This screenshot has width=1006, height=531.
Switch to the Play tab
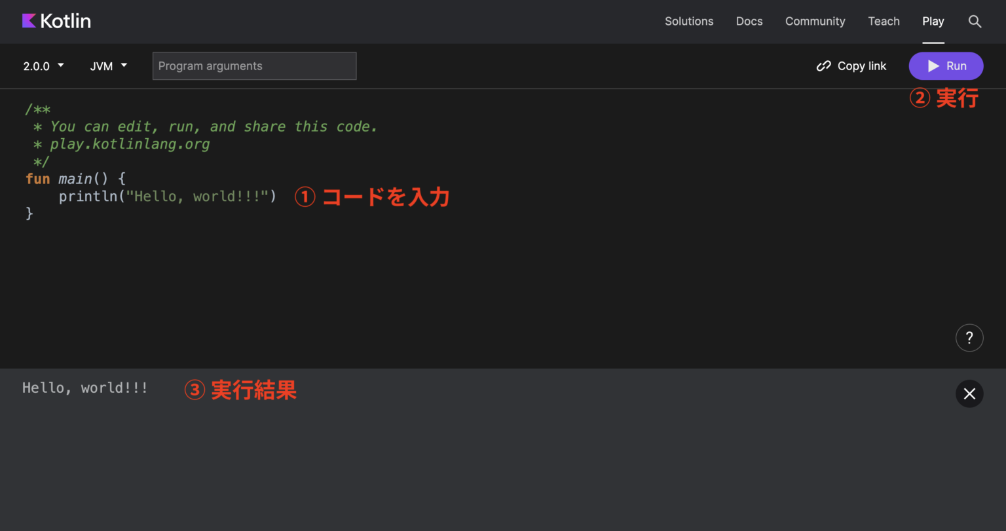(x=933, y=21)
